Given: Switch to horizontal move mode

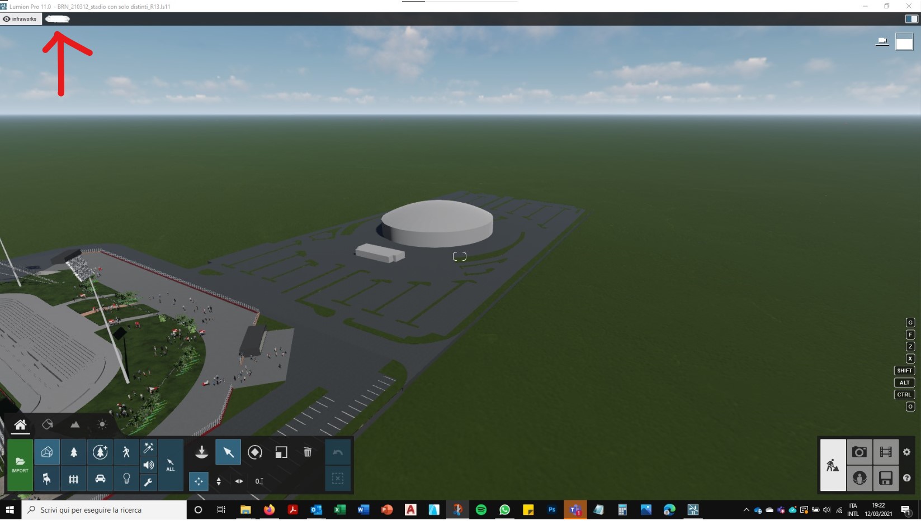Looking at the screenshot, I should (239, 481).
